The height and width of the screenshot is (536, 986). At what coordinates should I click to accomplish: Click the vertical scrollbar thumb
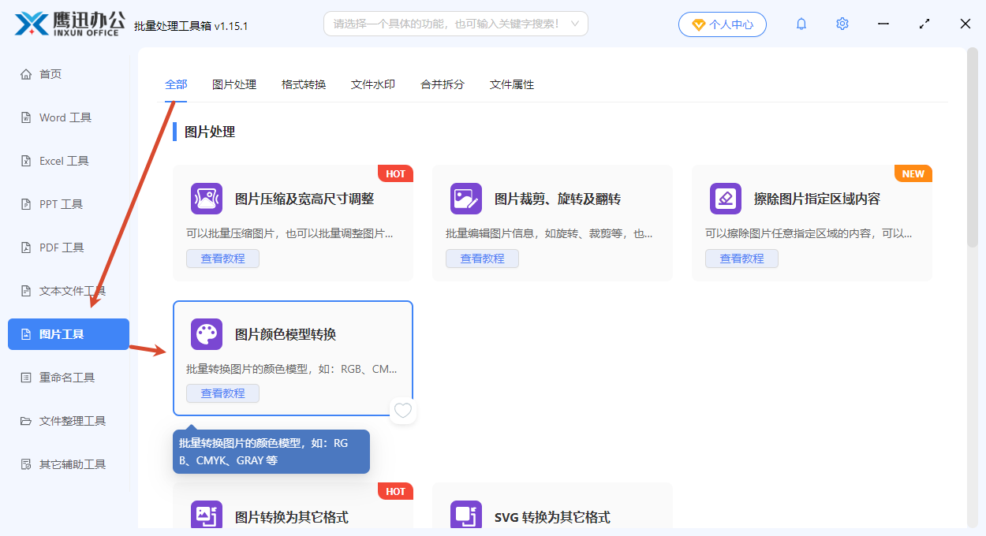973,147
